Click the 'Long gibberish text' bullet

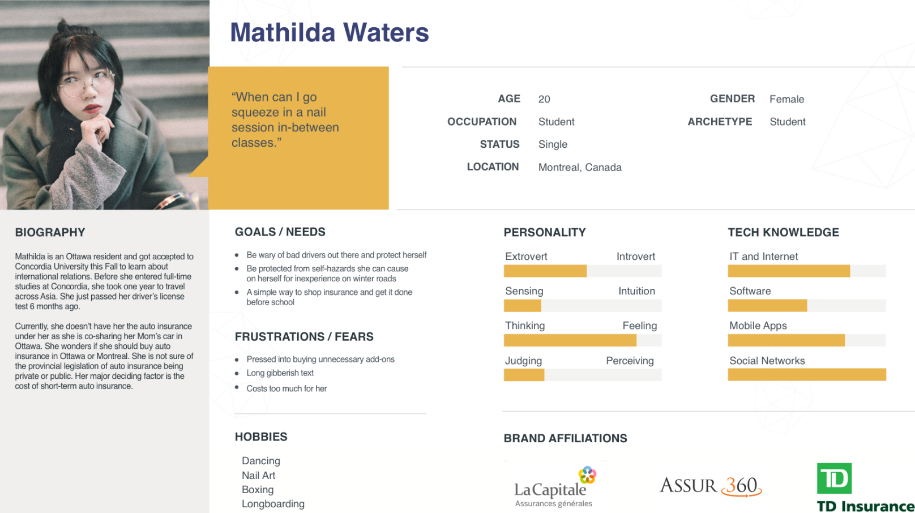[280, 373]
